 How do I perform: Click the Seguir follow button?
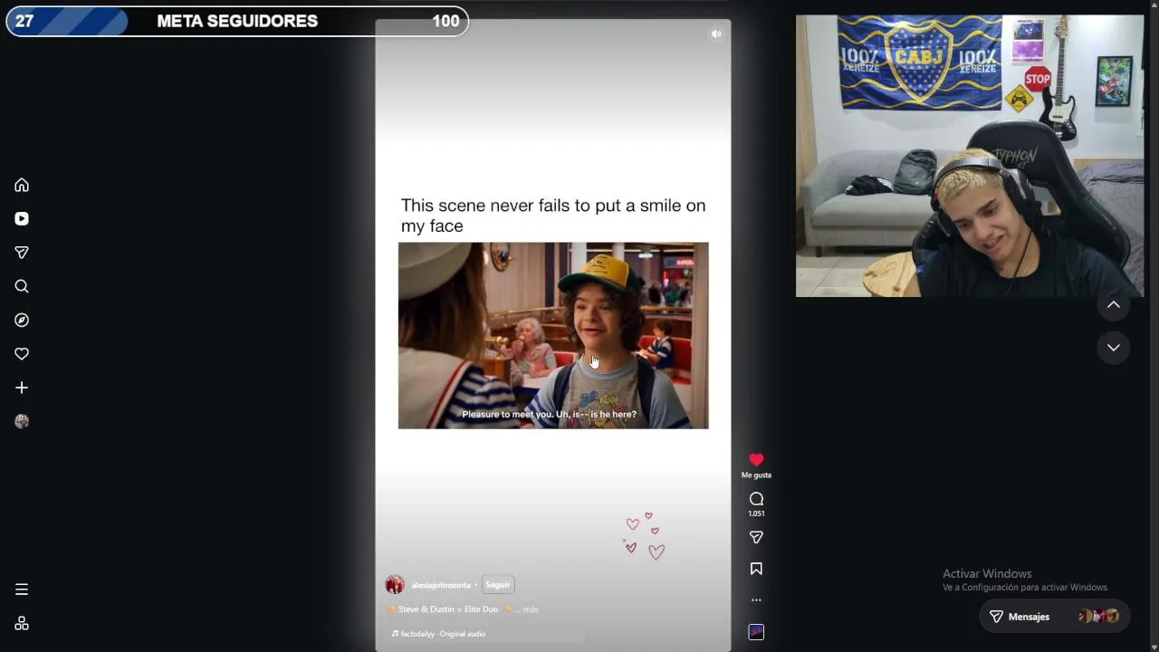(x=498, y=585)
